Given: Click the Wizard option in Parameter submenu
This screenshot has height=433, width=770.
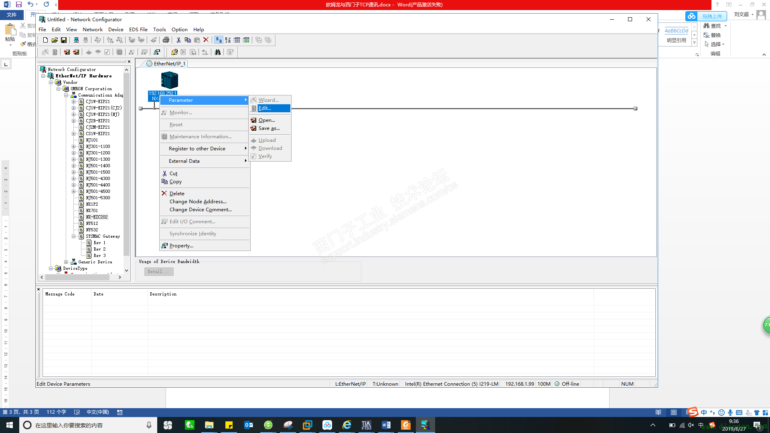Looking at the screenshot, I should point(269,100).
